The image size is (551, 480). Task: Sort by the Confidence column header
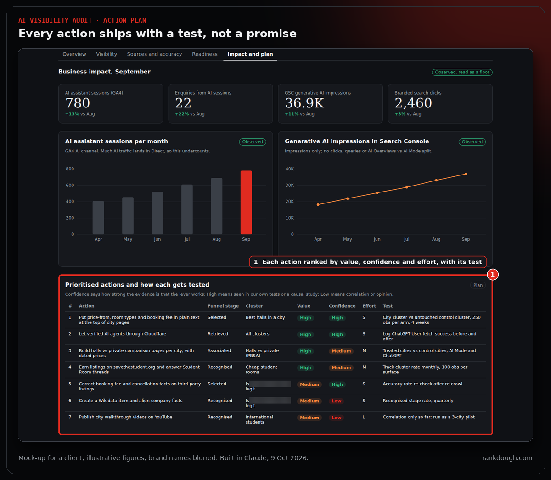pos(342,306)
